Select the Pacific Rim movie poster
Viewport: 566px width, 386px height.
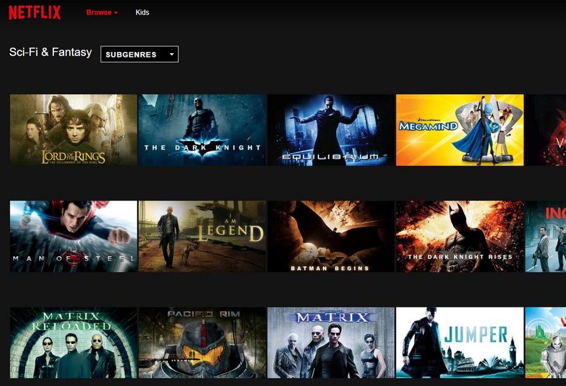pos(202,343)
